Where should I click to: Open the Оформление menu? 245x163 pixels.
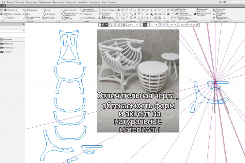point(45,2)
